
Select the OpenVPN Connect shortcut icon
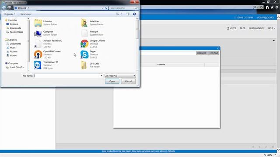(38, 54)
